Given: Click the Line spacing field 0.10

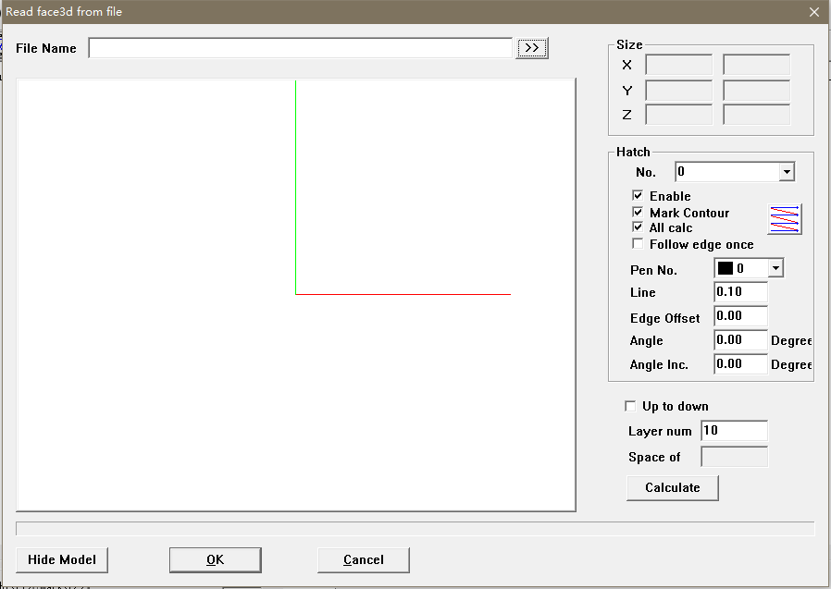Looking at the screenshot, I should pyautogui.click(x=741, y=292).
